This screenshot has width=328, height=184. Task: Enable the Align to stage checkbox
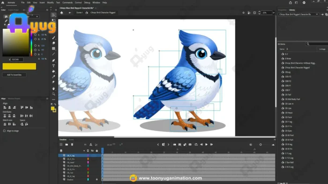click(x=4, y=131)
